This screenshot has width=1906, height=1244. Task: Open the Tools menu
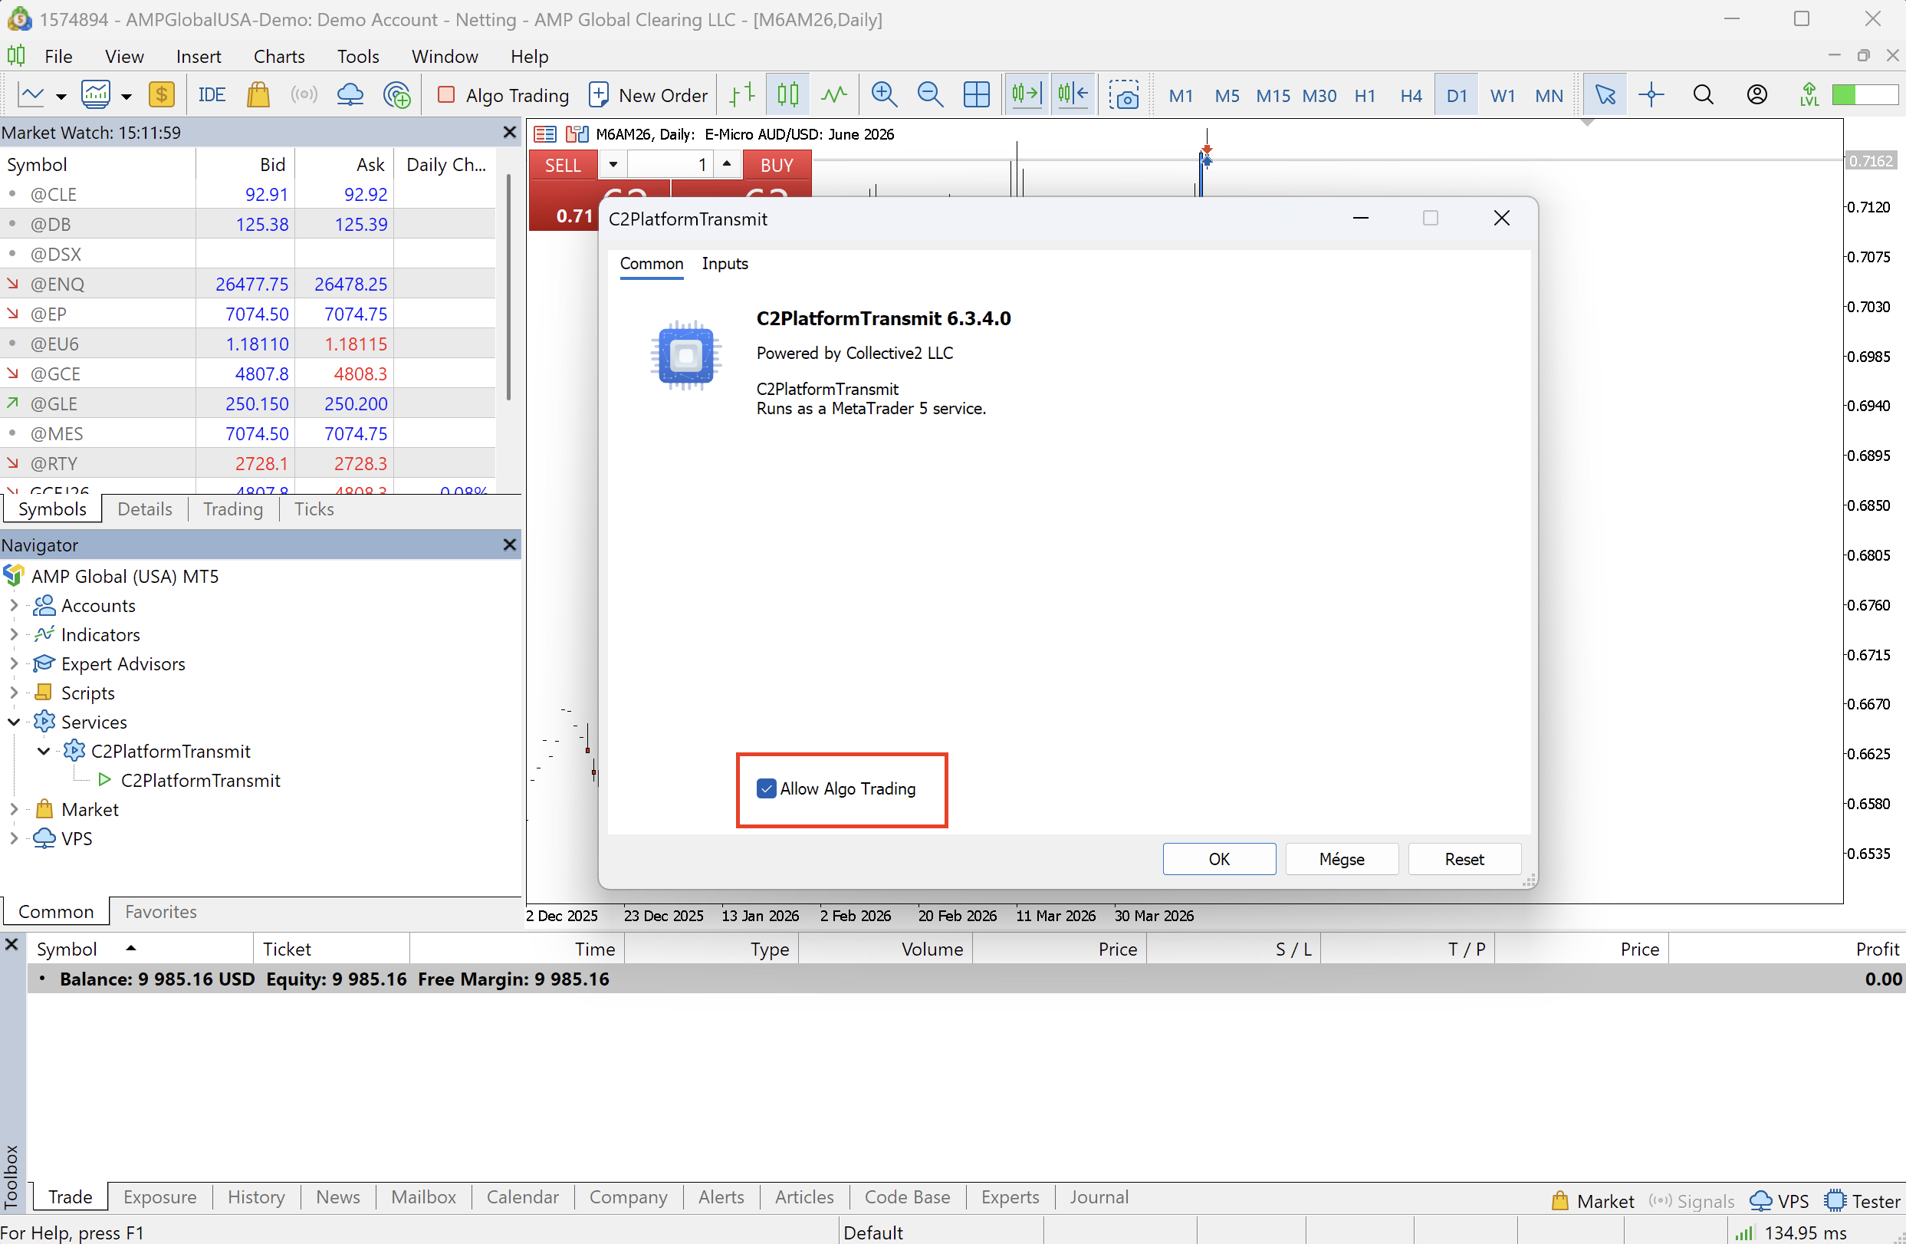[x=358, y=56]
